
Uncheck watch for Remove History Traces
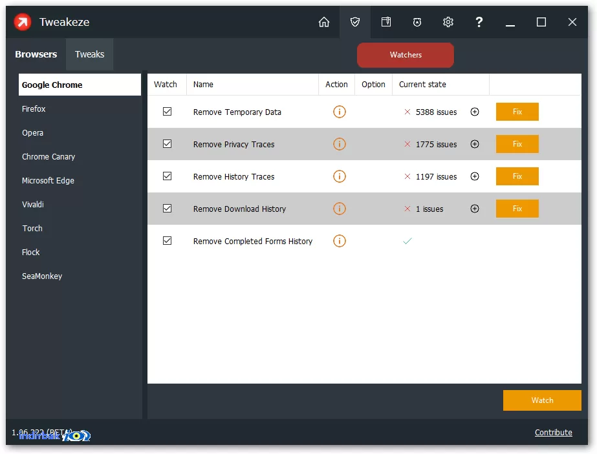pos(167,176)
